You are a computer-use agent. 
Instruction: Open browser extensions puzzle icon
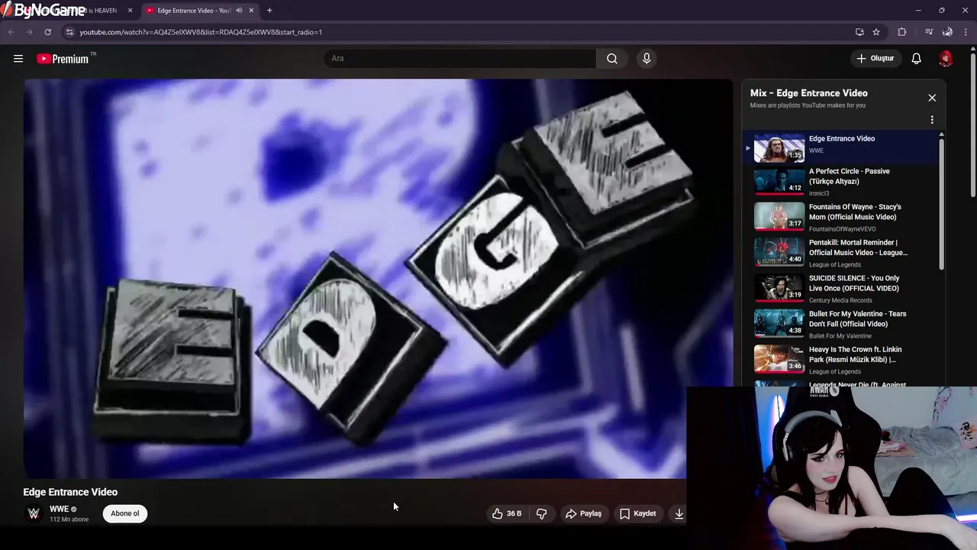(x=902, y=32)
